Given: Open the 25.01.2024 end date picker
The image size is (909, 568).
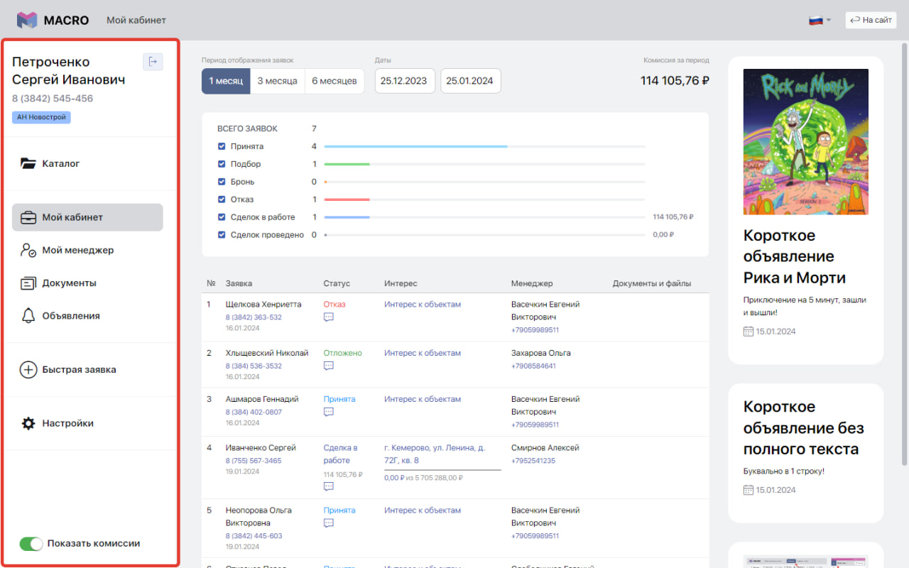Looking at the screenshot, I should click(470, 81).
